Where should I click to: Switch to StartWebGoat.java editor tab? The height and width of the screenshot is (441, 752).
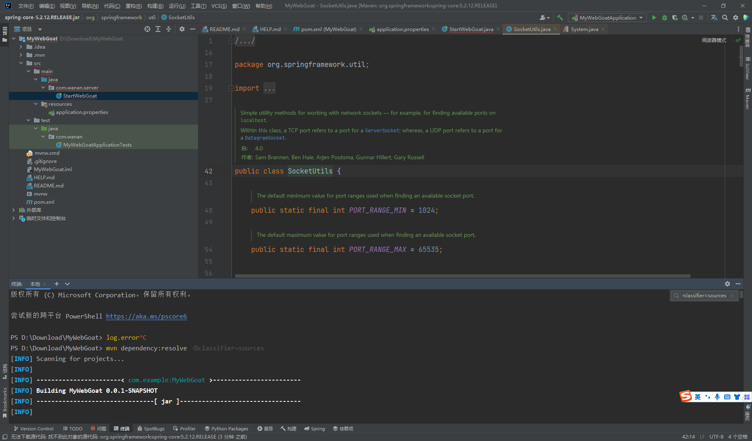pyautogui.click(x=471, y=29)
